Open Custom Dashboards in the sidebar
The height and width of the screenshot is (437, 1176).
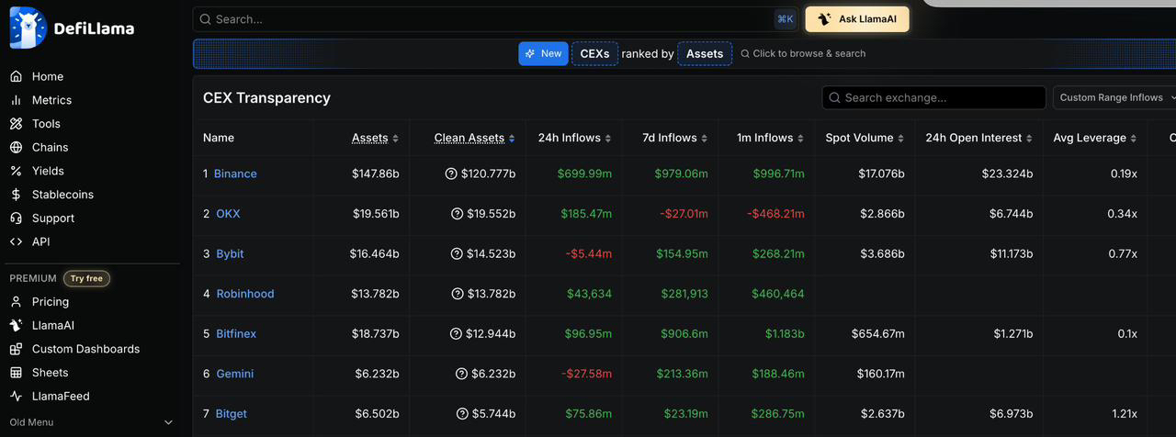tap(85, 349)
